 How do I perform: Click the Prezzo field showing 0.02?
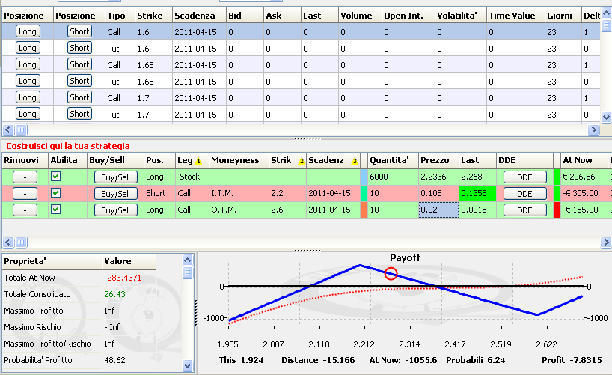[x=438, y=210]
